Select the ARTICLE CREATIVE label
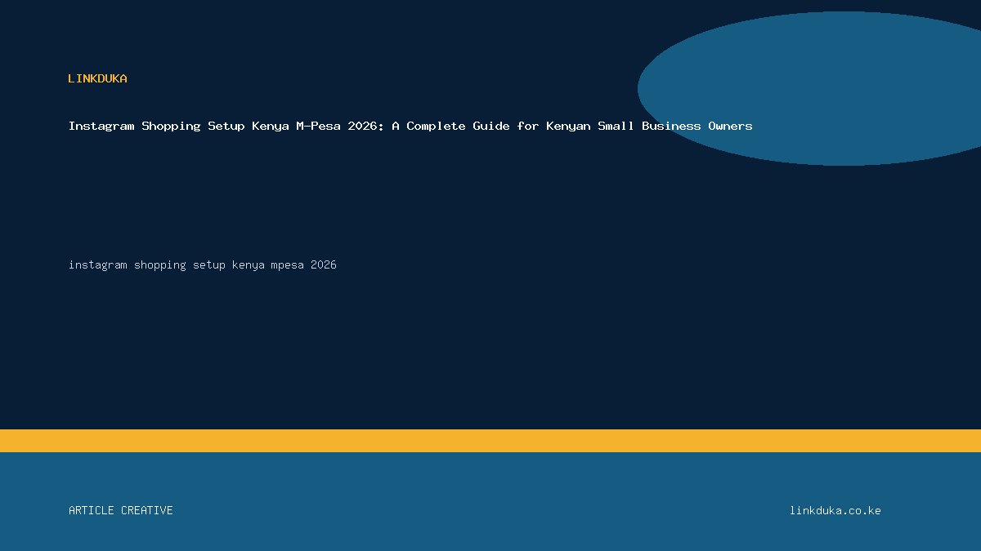The width and height of the screenshot is (981, 551). [x=121, y=510]
